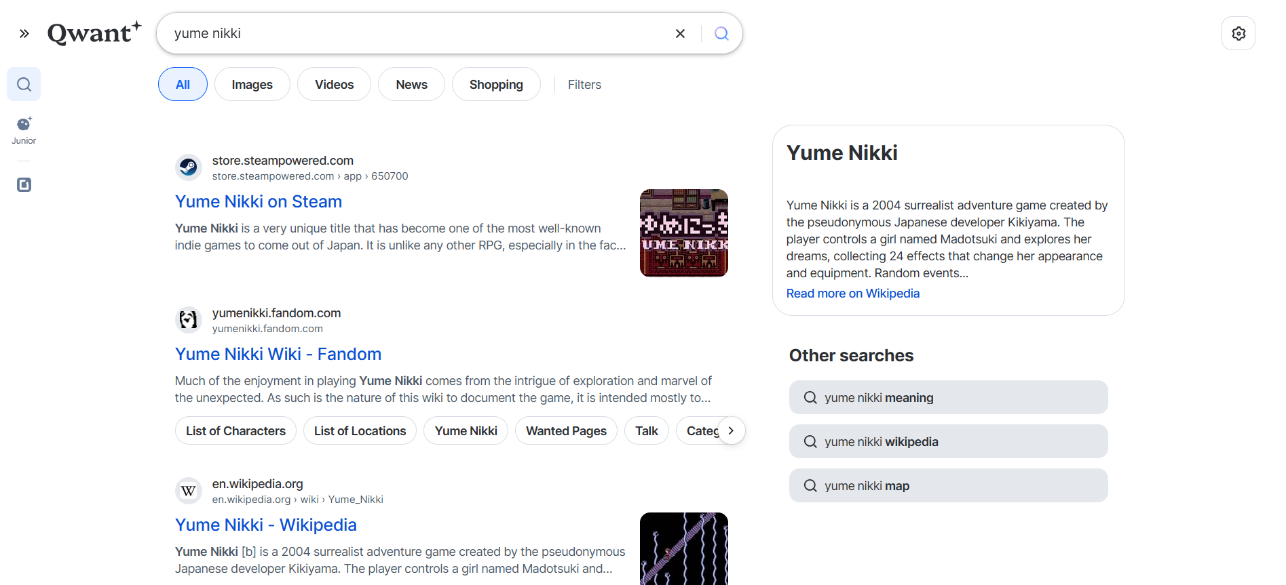Viewport: 1286px width, 585px height.
Task: Switch to the News tab
Action: (411, 84)
